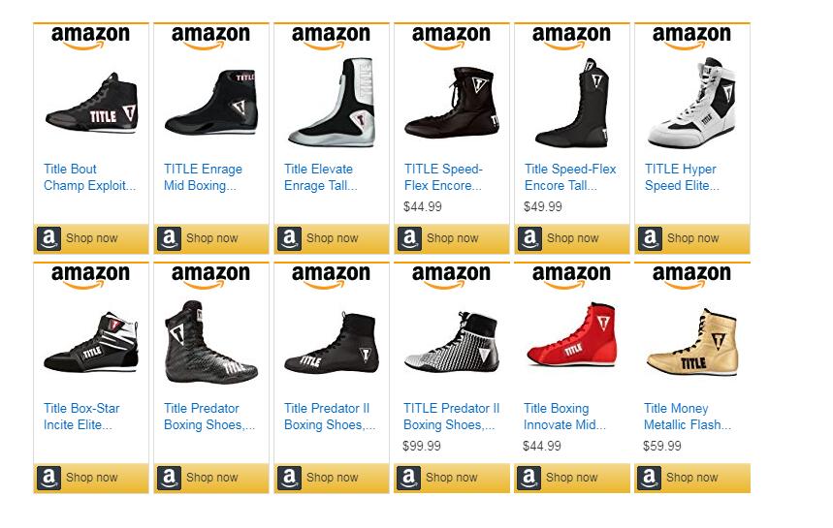Image resolution: width=833 pixels, height=528 pixels.
Task: Click the silver Elevate Enrage Tall shoe image
Action: 331,104
